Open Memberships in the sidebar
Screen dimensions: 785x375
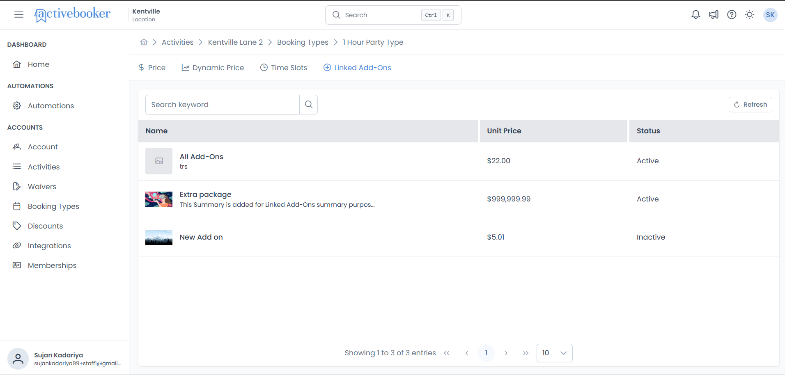click(52, 265)
